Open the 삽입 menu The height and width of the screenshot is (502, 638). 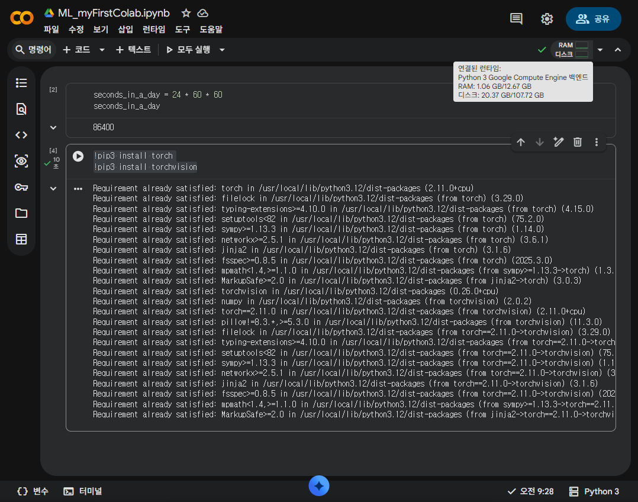coord(125,30)
